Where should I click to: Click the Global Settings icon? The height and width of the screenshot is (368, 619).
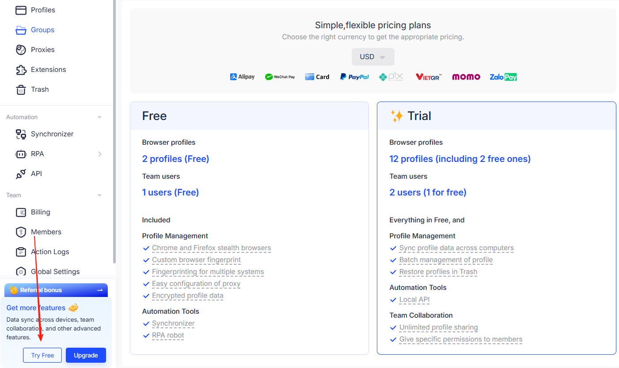(x=21, y=272)
